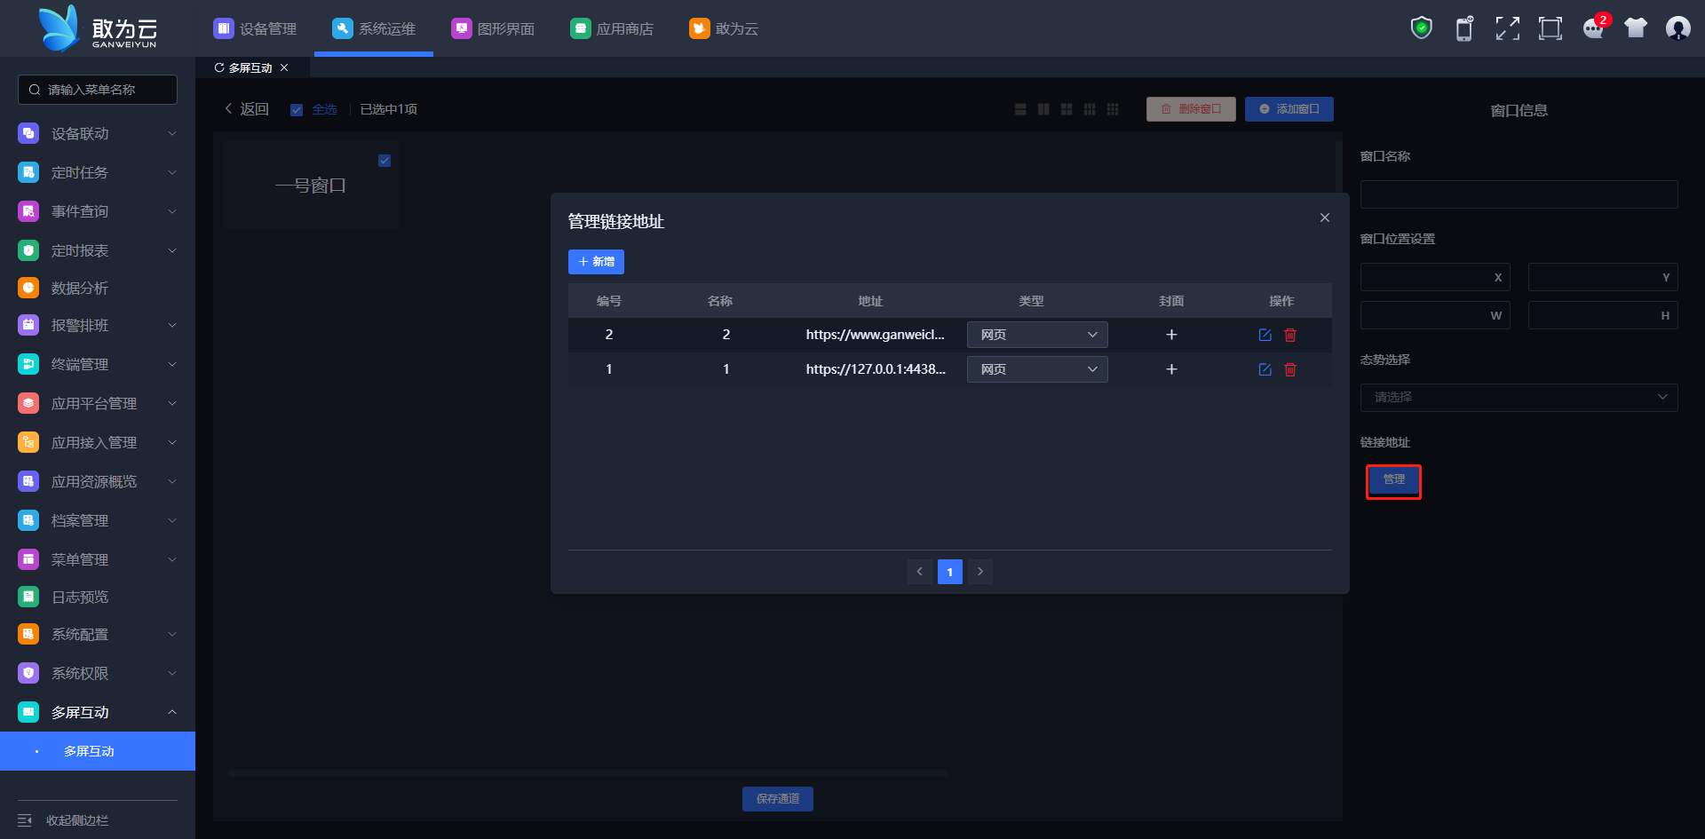Add cover image for row 2
This screenshot has width=1705, height=839.
click(1171, 335)
